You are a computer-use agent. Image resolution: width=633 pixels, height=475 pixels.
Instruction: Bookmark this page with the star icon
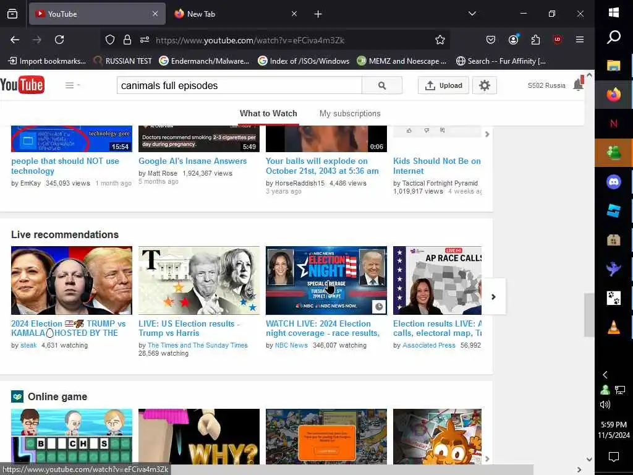click(440, 40)
